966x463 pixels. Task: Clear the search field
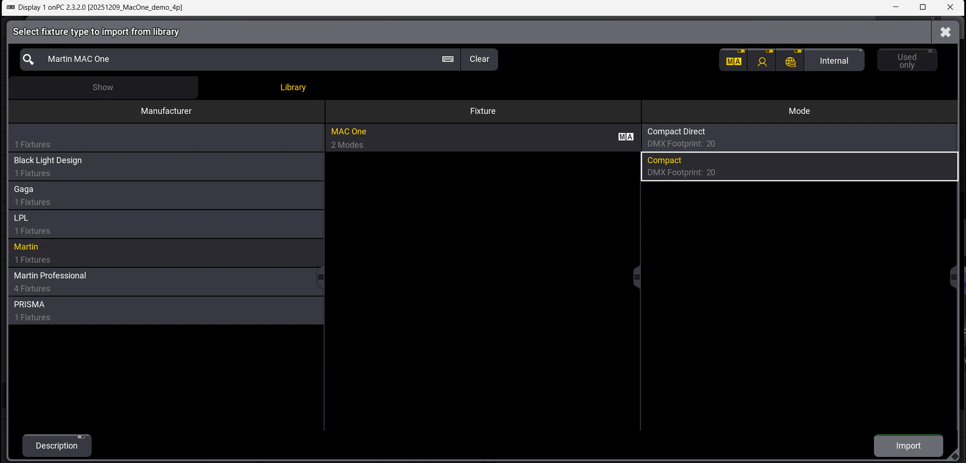(479, 59)
